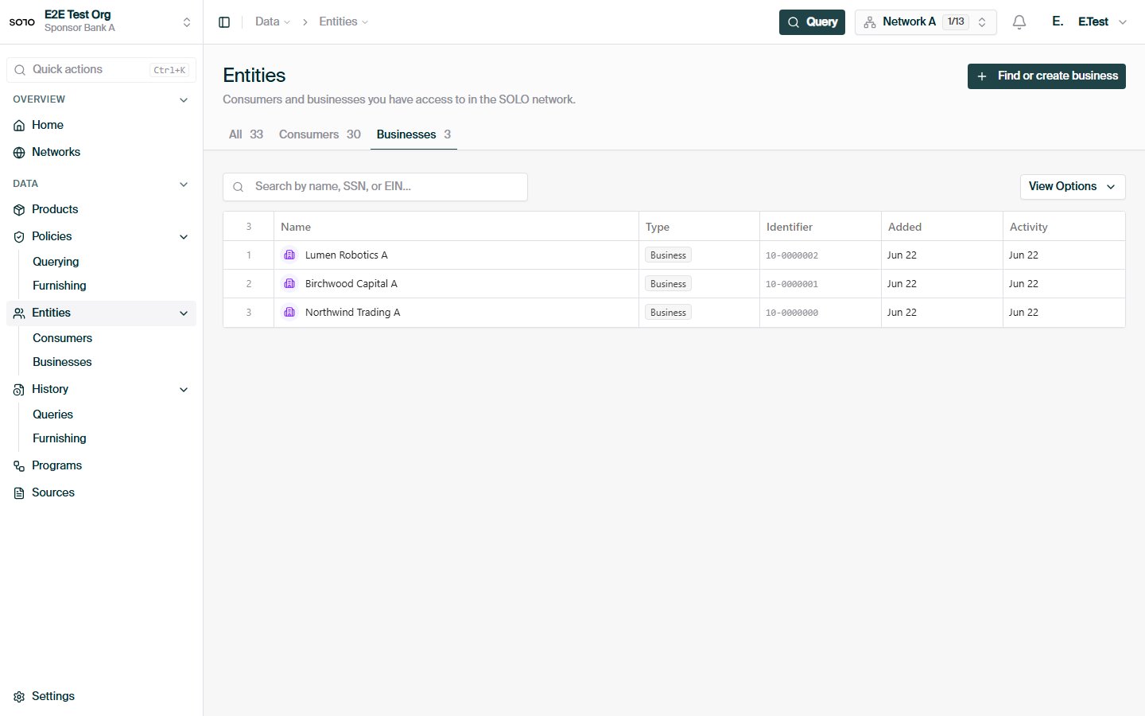This screenshot has height=716, width=1145.
Task: Click the Birchwood Capital A building icon
Action: pyautogui.click(x=289, y=284)
